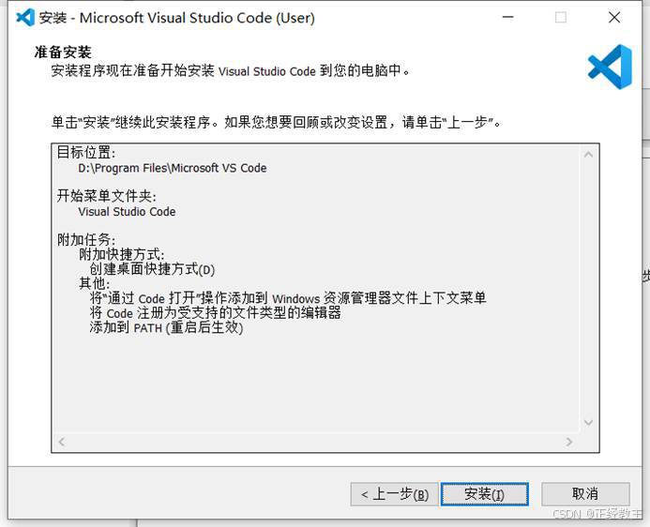Click the 创建桌面快捷方式(D) line
The height and width of the screenshot is (527, 650).
point(152,269)
